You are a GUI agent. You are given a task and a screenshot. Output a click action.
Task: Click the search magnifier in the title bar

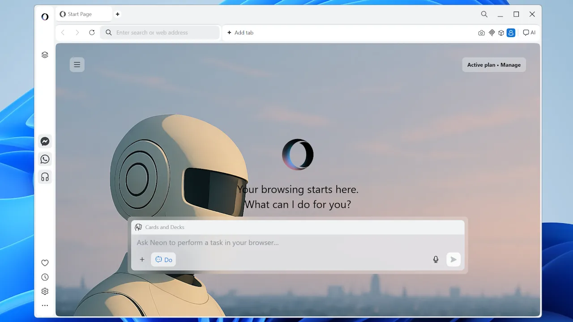pos(484,14)
